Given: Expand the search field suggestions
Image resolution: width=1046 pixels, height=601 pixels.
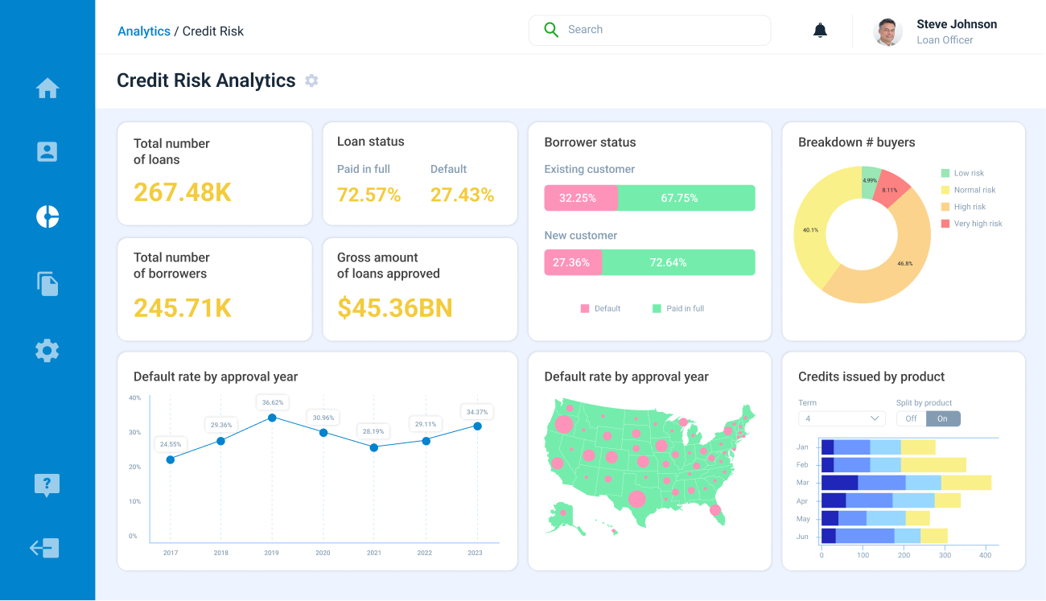Looking at the screenshot, I should click(x=649, y=30).
